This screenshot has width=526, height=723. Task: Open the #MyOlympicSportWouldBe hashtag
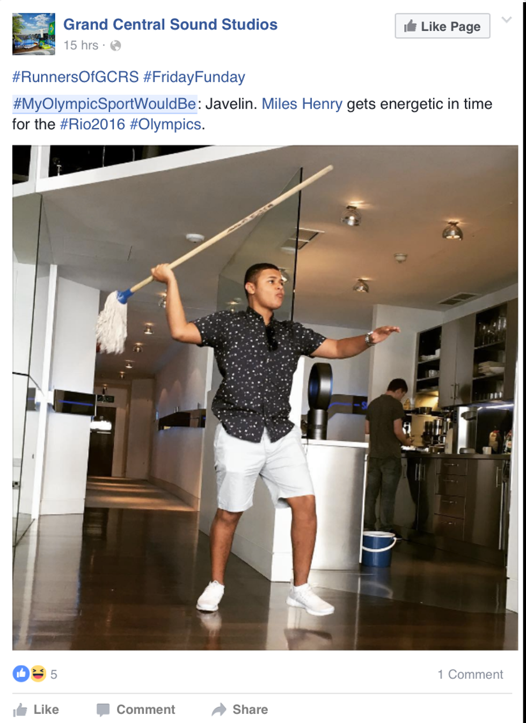coord(105,104)
